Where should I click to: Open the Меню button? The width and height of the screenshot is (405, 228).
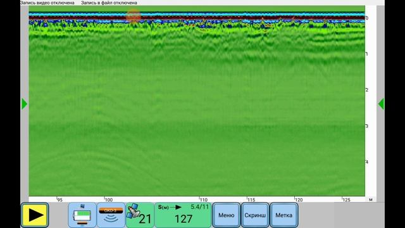(227, 215)
